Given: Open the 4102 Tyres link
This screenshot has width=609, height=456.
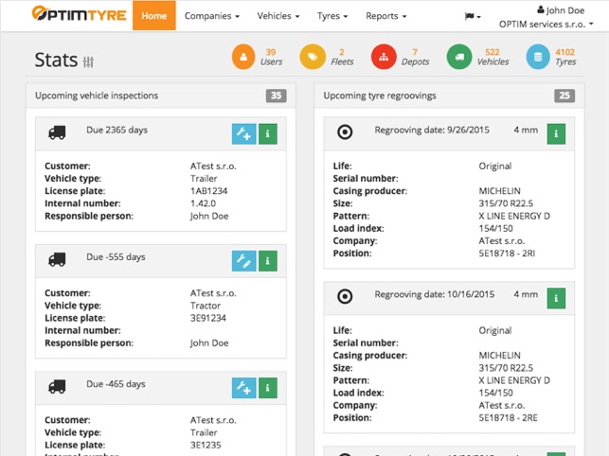Looking at the screenshot, I should click(565, 57).
